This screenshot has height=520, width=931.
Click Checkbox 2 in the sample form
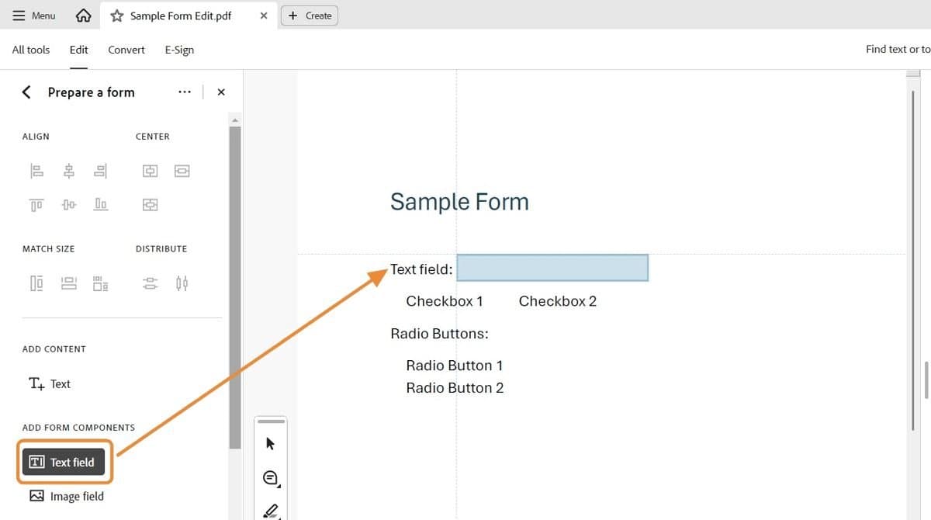pos(557,301)
